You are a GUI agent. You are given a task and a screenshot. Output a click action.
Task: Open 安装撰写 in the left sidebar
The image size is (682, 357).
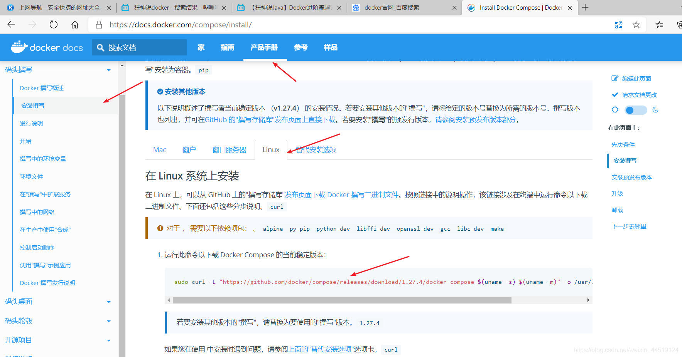[x=33, y=106]
